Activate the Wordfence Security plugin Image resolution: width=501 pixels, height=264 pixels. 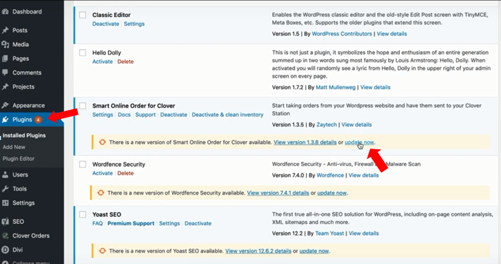[x=103, y=173]
